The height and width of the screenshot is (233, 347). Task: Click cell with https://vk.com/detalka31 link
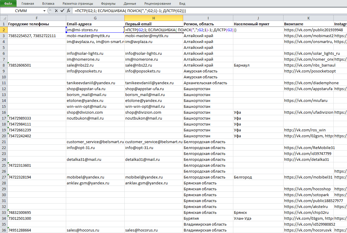(308, 160)
